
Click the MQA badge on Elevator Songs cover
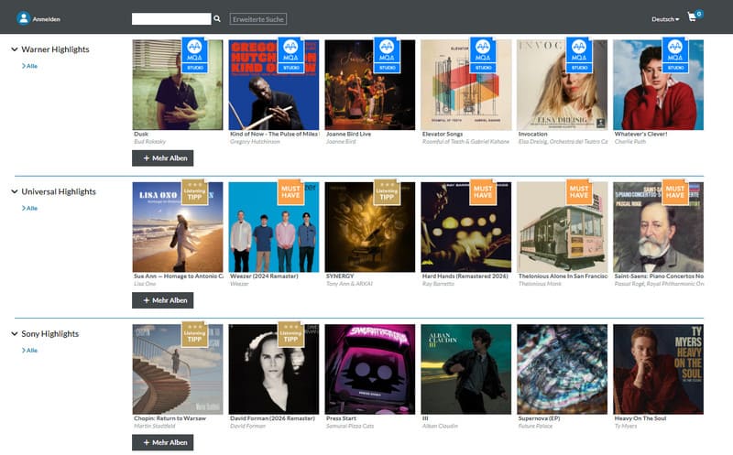tap(483, 55)
